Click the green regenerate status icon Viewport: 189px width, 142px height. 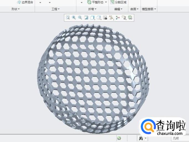(x=119, y=138)
